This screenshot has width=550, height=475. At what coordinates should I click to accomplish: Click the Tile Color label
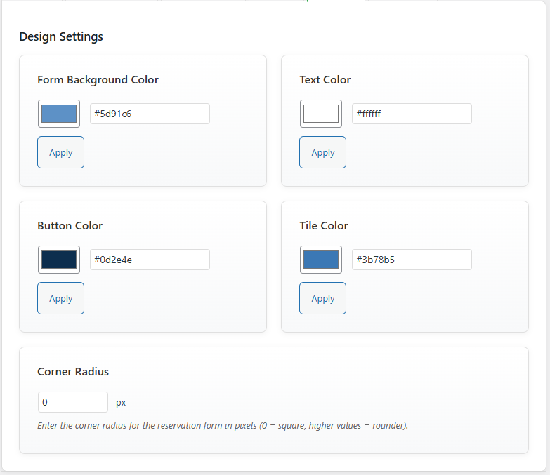pos(323,226)
